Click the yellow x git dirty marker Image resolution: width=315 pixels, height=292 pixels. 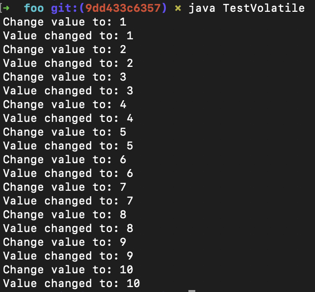pyautogui.click(x=178, y=8)
